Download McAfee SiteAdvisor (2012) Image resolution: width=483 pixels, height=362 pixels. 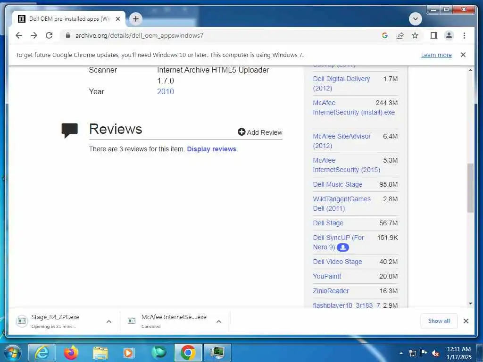pos(341,141)
